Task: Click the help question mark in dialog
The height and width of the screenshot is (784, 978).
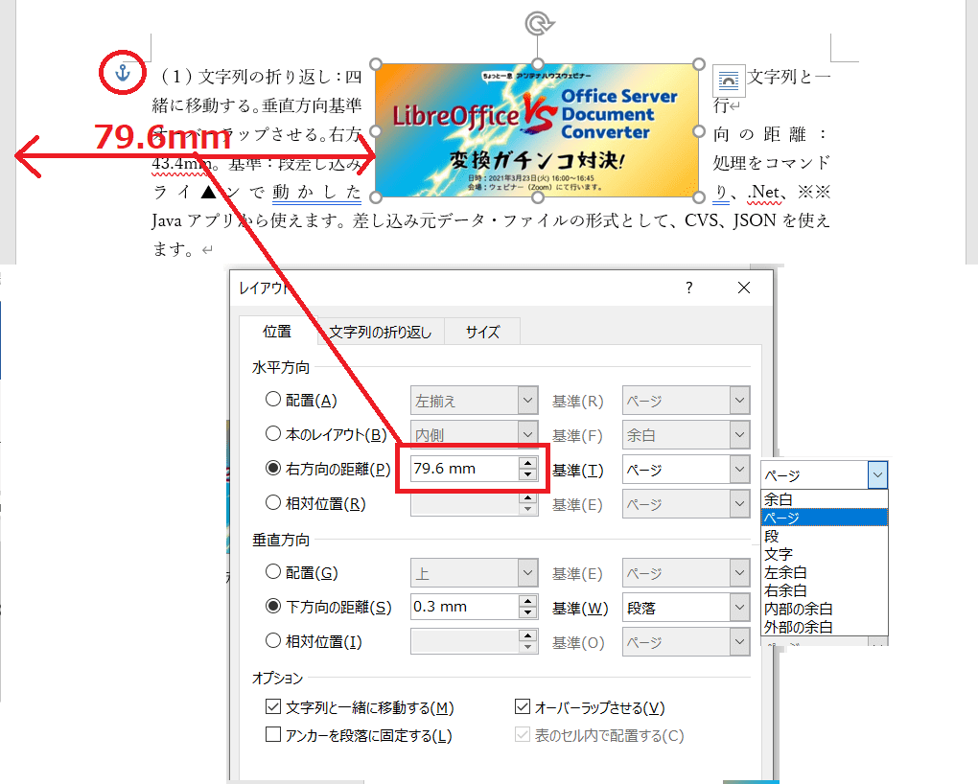Action: click(688, 288)
